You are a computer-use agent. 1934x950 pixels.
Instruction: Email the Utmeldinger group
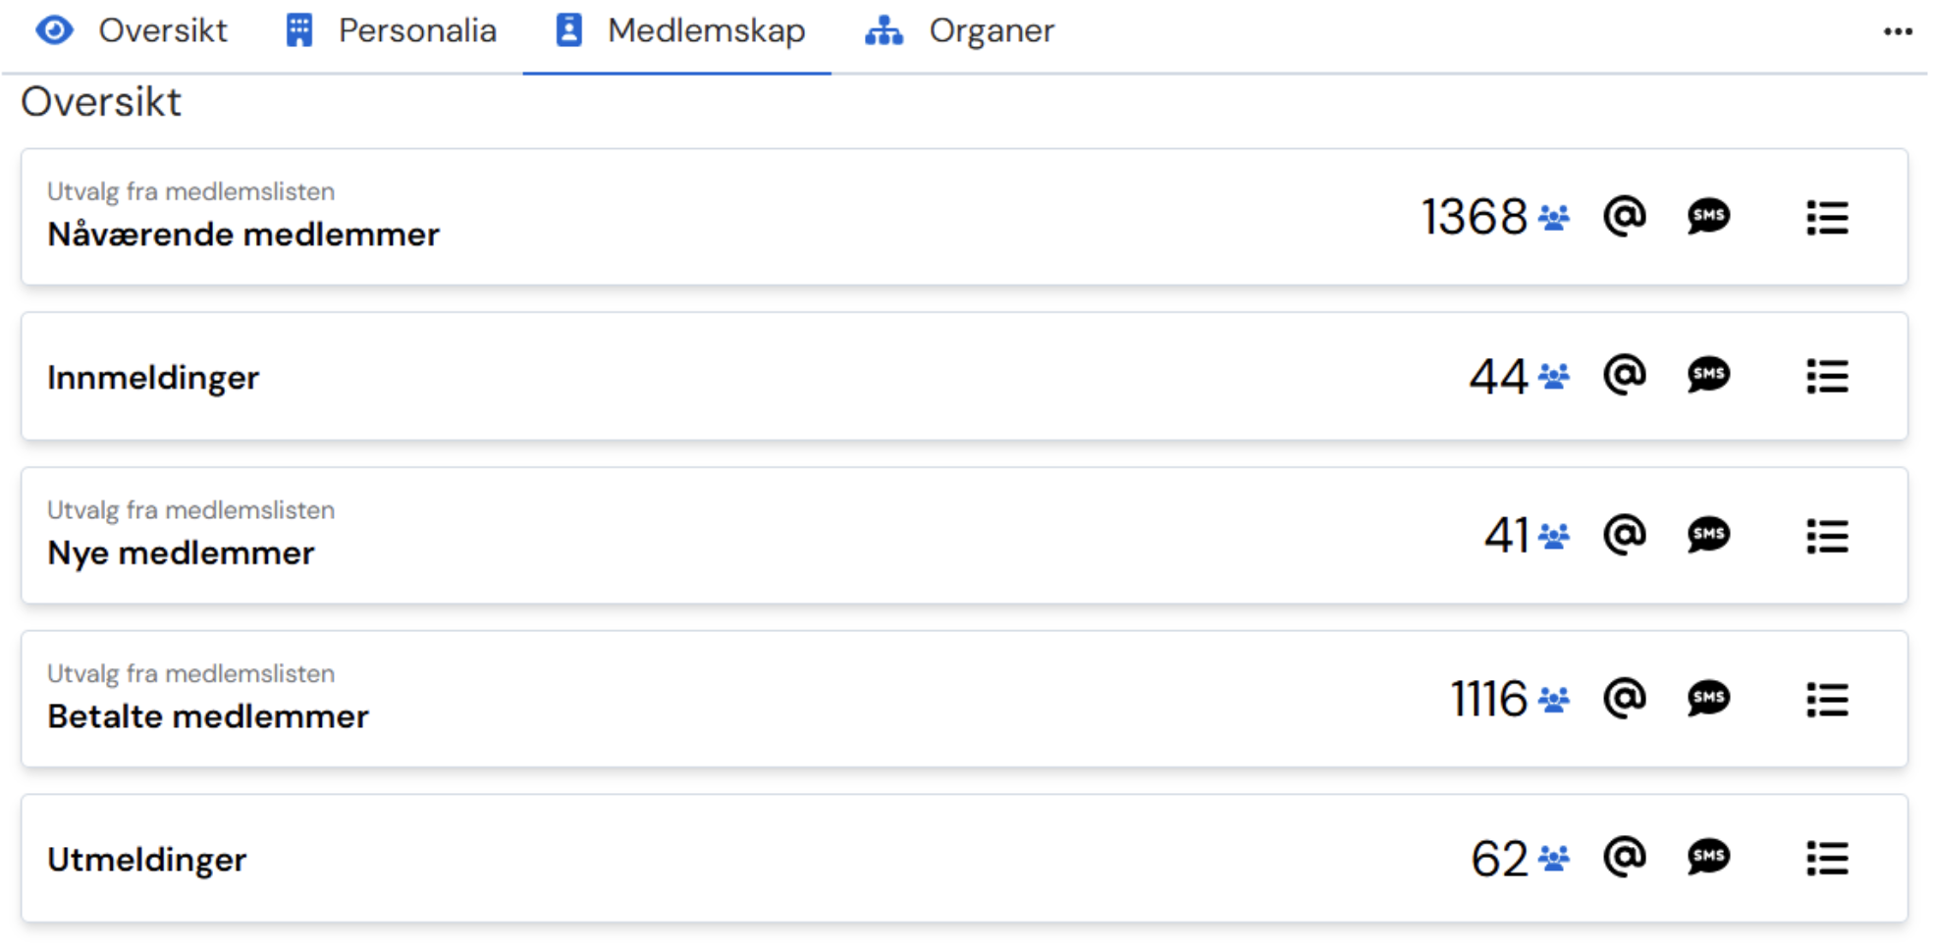point(1624,858)
